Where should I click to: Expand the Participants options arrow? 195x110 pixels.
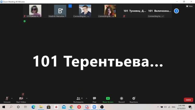(87, 98)
